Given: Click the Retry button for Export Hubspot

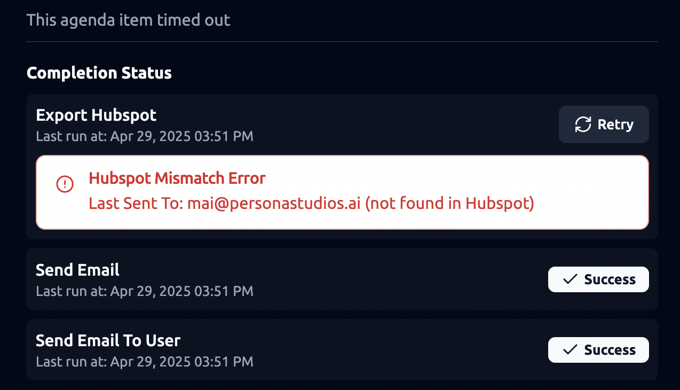Looking at the screenshot, I should pyautogui.click(x=604, y=124).
